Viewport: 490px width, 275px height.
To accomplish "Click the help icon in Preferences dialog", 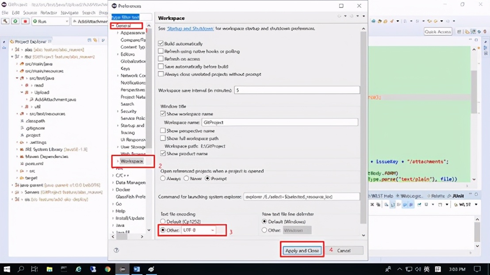I will click(x=116, y=250).
